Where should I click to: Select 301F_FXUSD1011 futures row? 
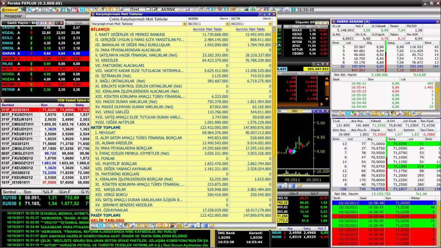pyautogui.click(x=45, y=115)
